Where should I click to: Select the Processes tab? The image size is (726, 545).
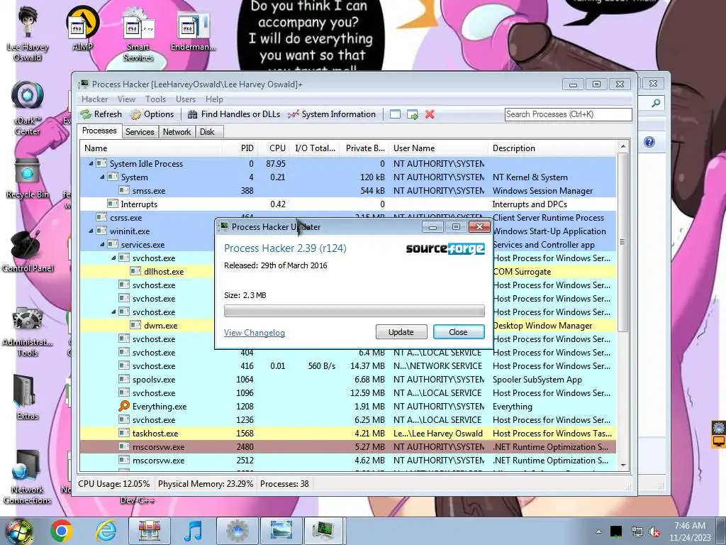[99, 131]
